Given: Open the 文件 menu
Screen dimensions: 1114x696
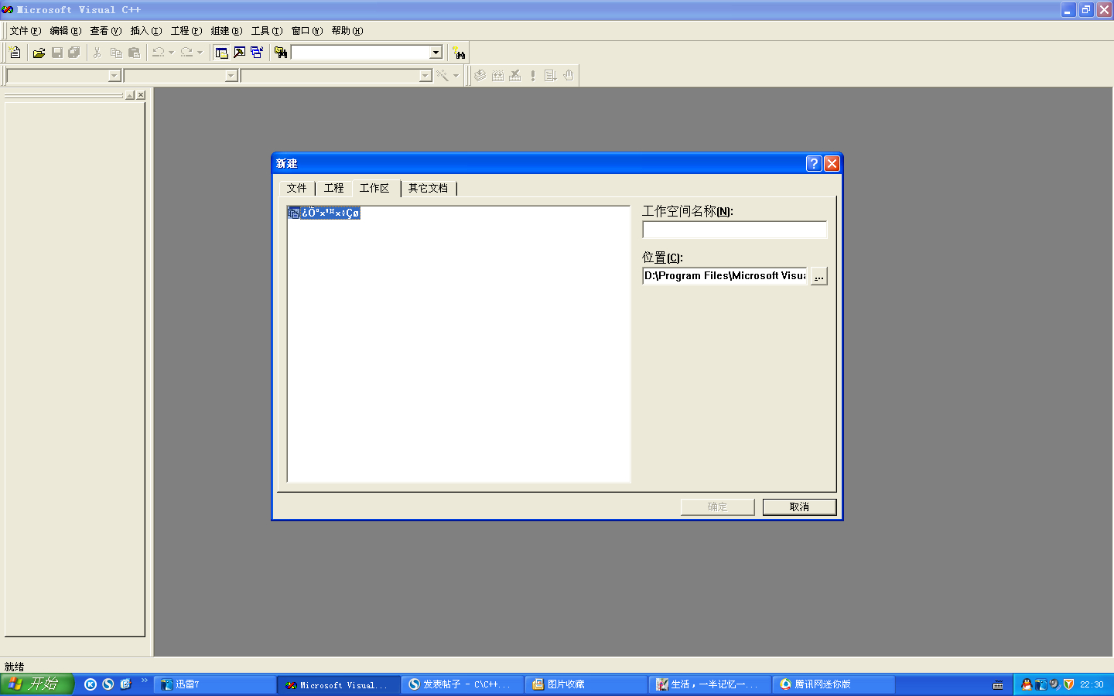Looking at the screenshot, I should coord(26,31).
